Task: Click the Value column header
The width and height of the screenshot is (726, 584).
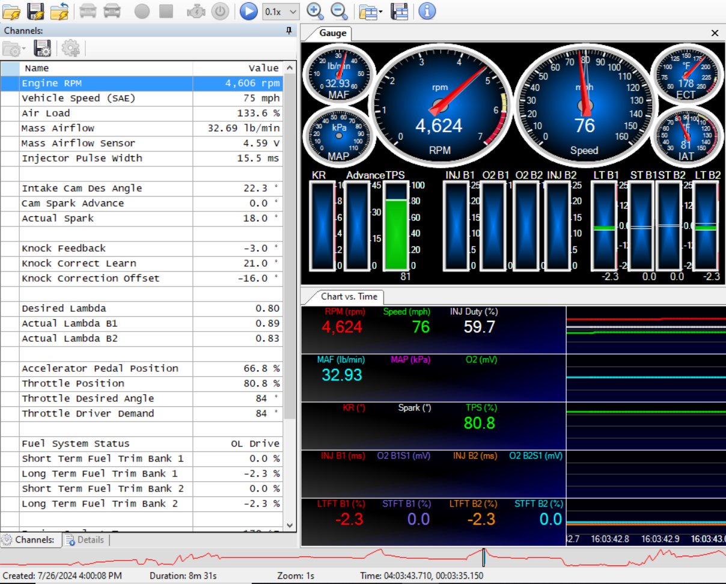Action: [237, 68]
